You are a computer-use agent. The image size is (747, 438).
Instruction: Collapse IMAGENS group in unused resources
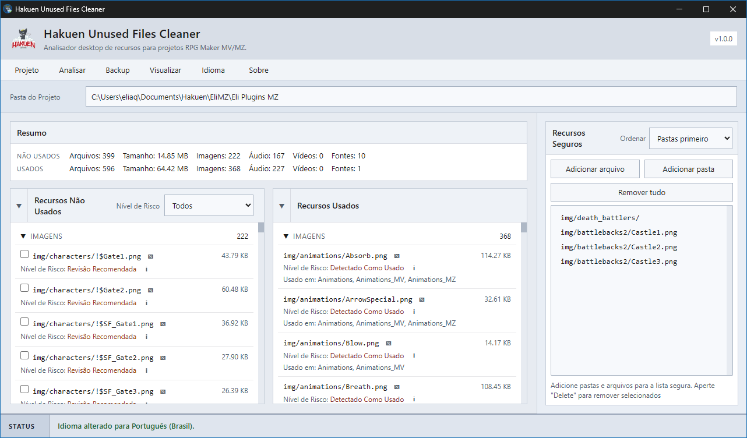pyautogui.click(x=23, y=236)
